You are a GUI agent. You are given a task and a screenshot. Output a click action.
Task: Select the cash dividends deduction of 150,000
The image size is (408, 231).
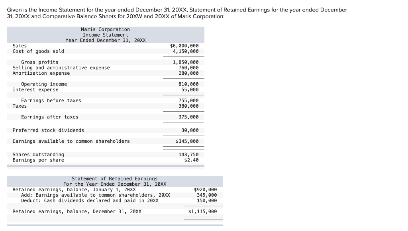point(207,200)
